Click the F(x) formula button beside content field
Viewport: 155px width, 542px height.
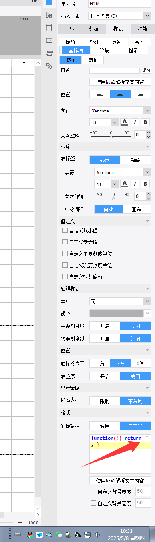pos(146,70)
